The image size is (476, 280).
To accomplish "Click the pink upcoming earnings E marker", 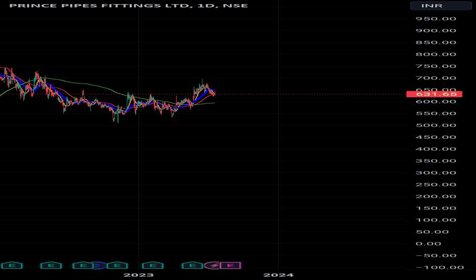I will pyautogui.click(x=230, y=265).
